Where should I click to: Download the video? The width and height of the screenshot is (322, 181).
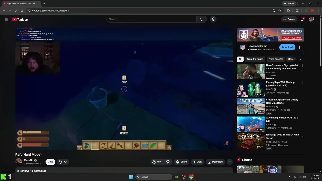pos(215,162)
